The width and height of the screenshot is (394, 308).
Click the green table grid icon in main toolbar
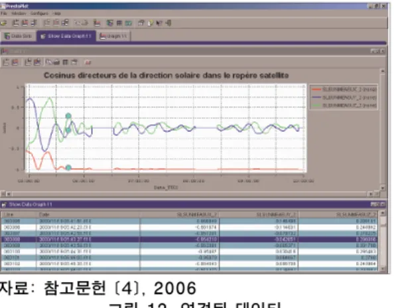point(129,23)
